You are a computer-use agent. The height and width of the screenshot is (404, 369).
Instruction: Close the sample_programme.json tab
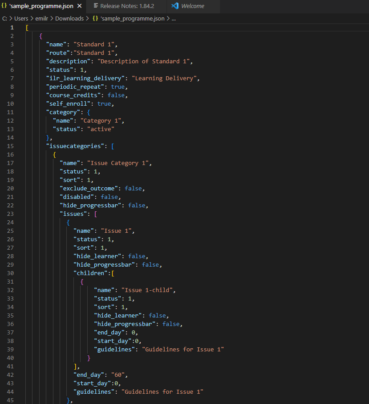80,6
